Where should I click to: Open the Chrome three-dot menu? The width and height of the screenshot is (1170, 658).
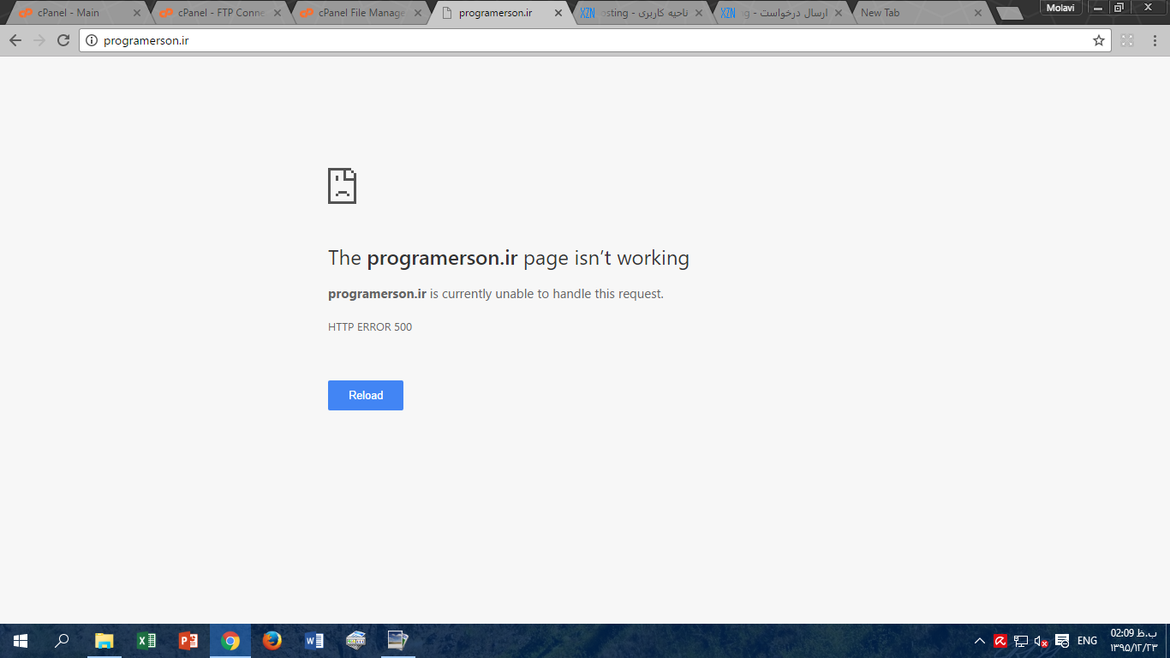click(x=1152, y=40)
